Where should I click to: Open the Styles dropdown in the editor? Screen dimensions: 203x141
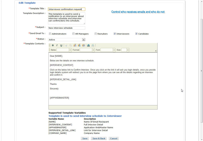70,50
